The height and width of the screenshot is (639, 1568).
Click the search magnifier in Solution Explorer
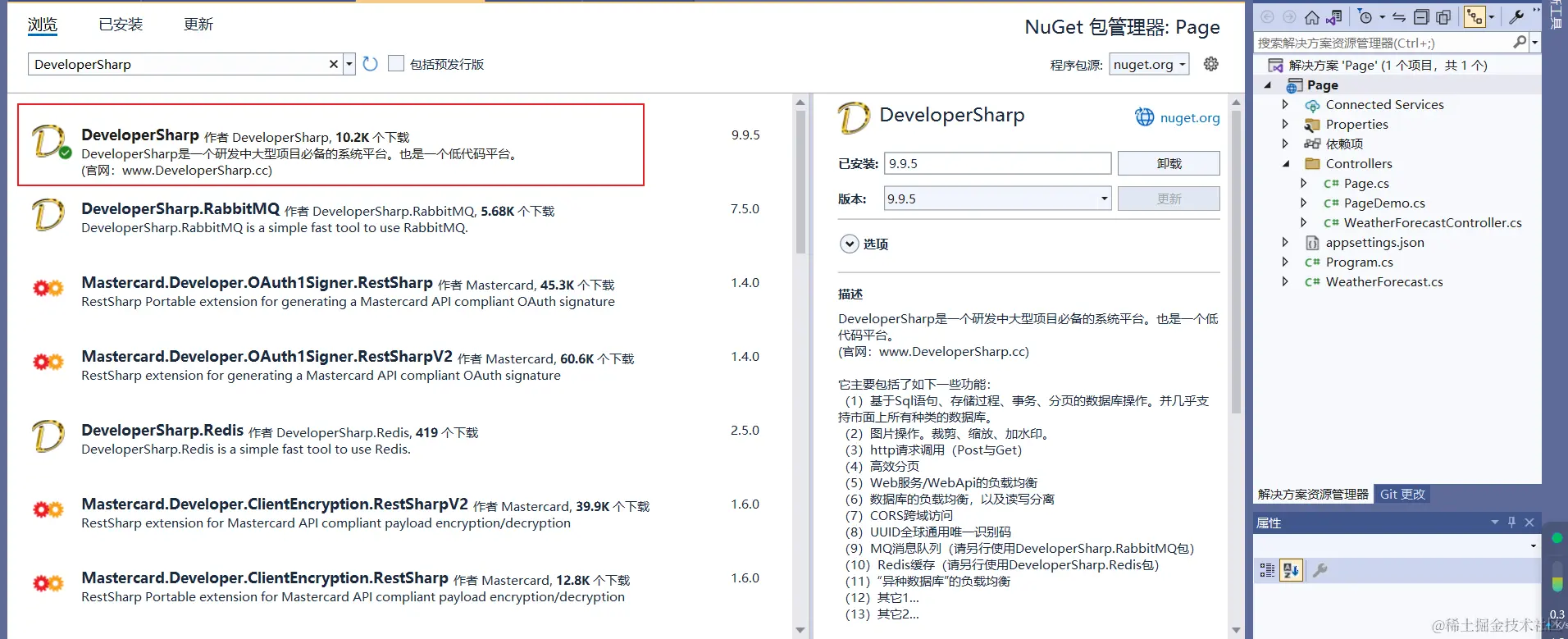pyautogui.click(x=1520, y=42)
